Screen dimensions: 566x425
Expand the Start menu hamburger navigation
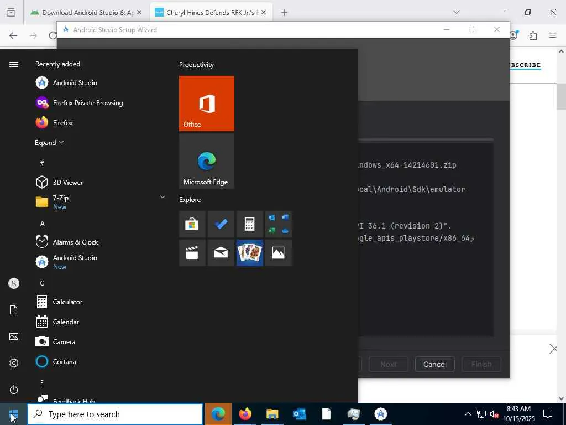tap(14, 64)
